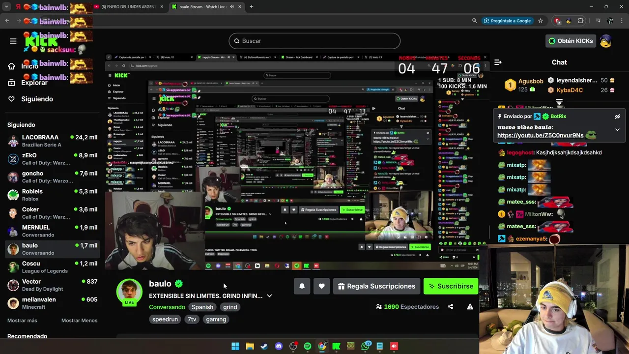Open Discord from taskbar

(279, 346)
